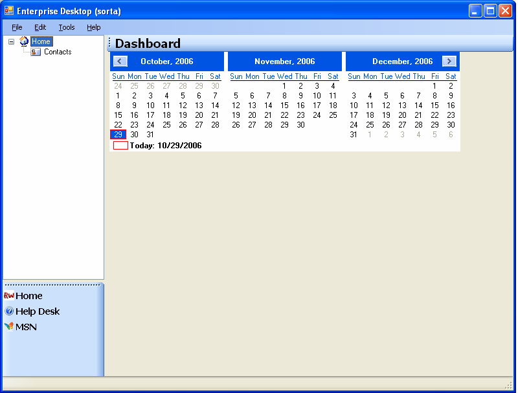Click the Contacts card icon in tree
The image size is (518, 393).
pyautogui.click(x=36, y=52)
